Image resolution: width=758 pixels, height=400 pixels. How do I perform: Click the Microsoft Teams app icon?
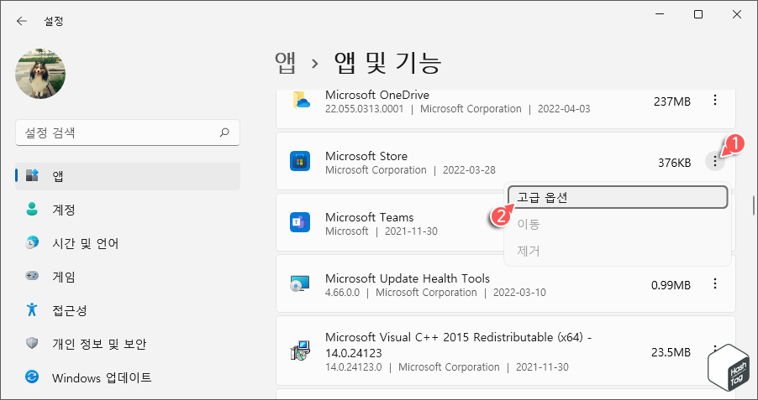point(300,223)
